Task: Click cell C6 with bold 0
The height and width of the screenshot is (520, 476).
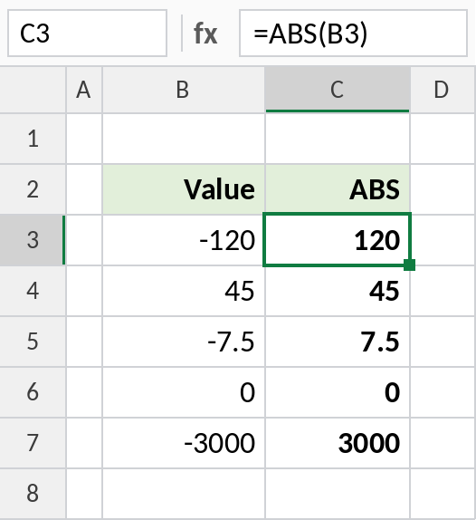Action: click(x=338, y=392)
